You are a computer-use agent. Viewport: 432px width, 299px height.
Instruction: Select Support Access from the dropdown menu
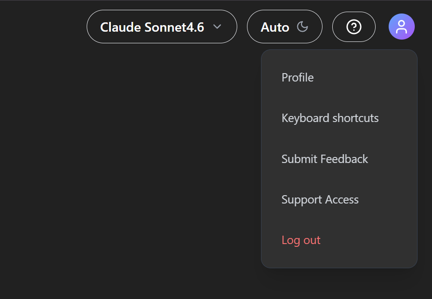point(320,199)
